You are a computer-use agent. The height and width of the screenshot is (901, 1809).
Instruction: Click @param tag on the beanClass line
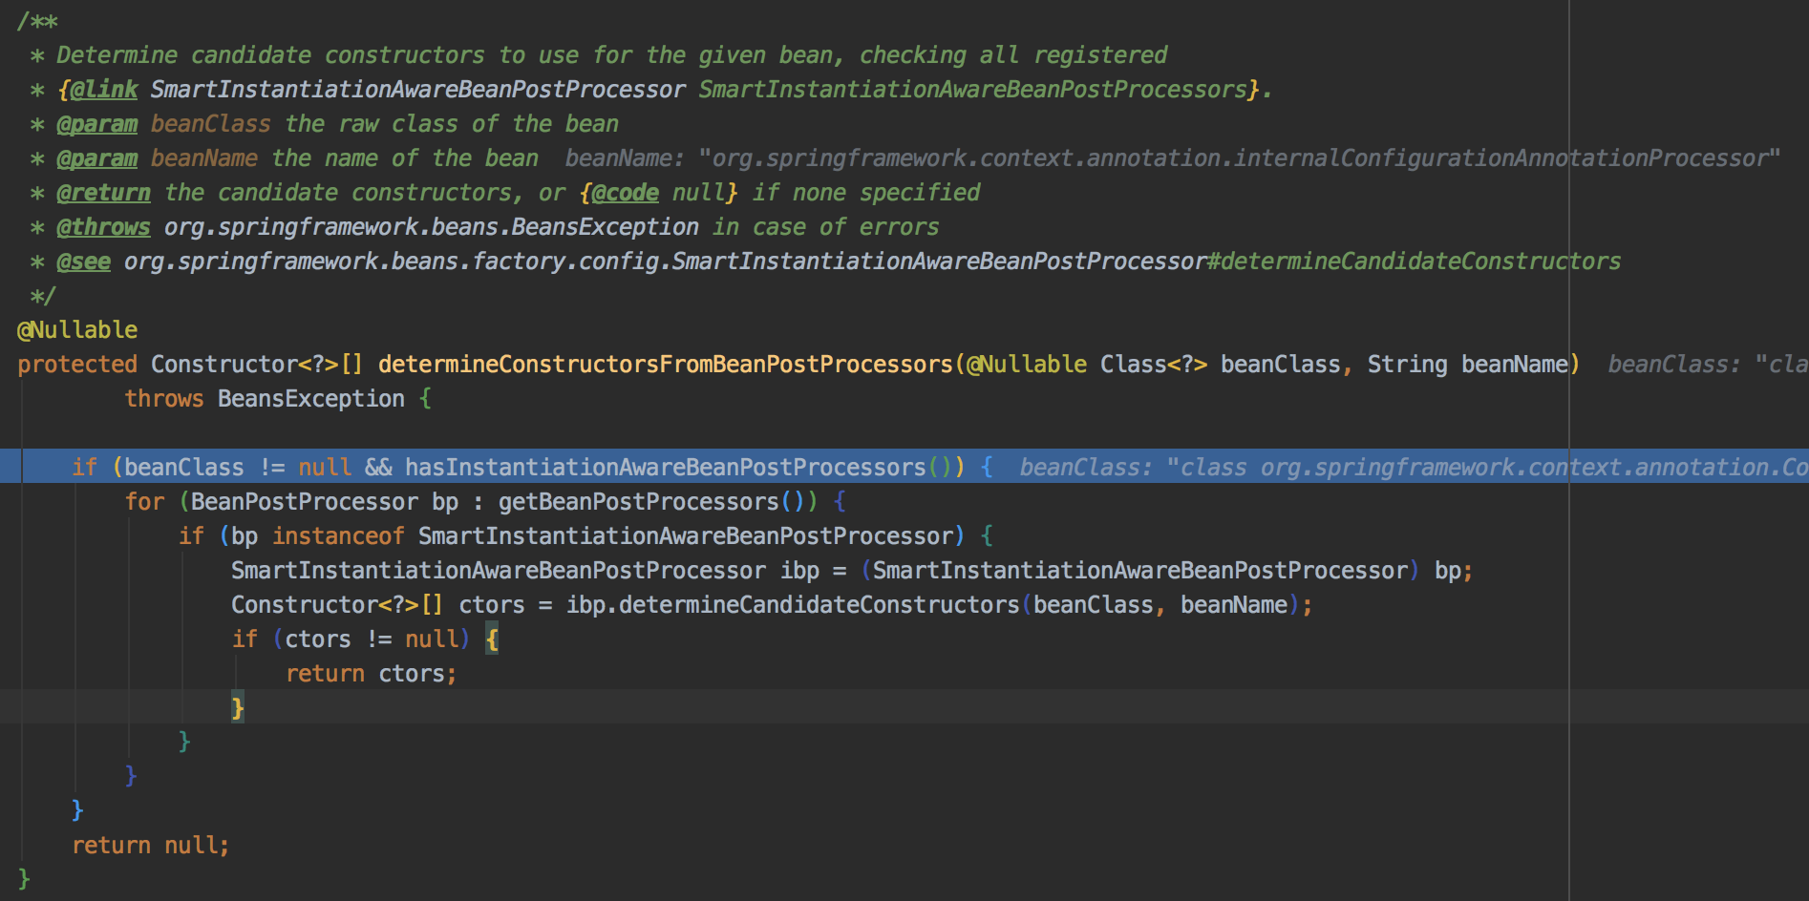tap(97, 124)
